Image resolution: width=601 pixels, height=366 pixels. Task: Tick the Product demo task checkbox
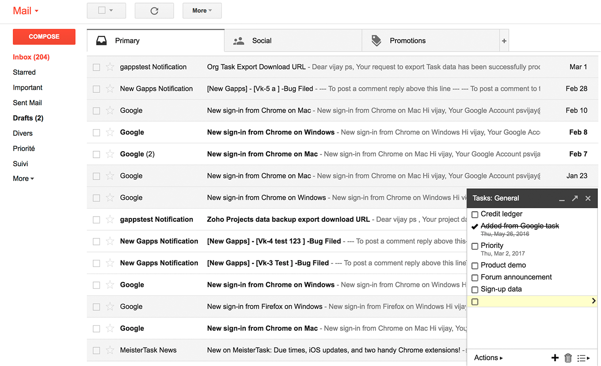(475, 266)
